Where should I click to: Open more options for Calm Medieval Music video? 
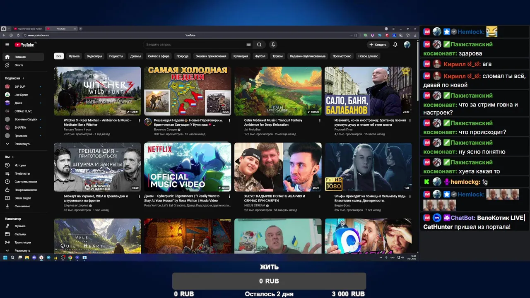pyautogui.click(x=320, y=121)
